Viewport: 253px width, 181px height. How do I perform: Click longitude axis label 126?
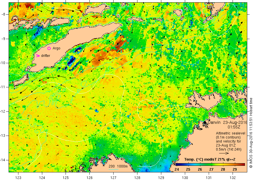[x=89, y=178]
